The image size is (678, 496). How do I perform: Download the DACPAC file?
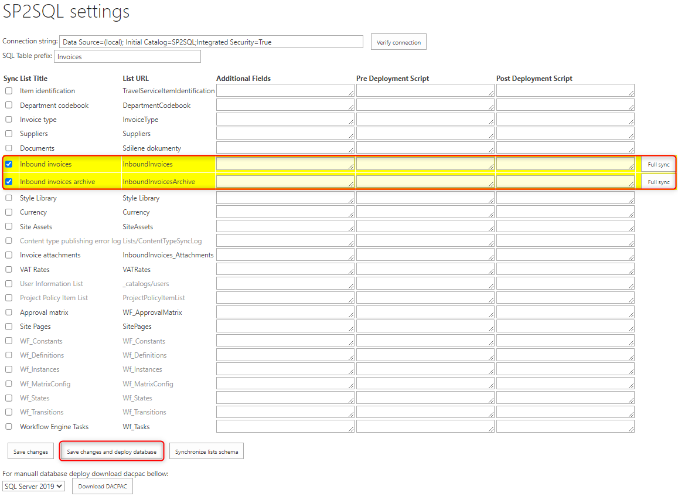102,487
